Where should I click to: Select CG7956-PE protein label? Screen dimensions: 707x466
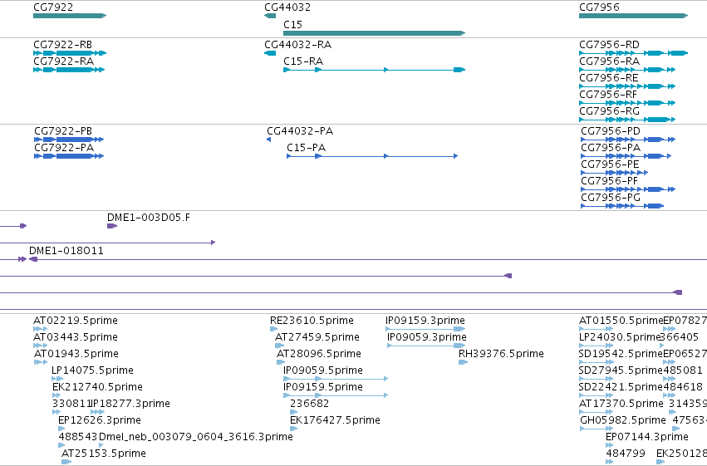(610, 164)
